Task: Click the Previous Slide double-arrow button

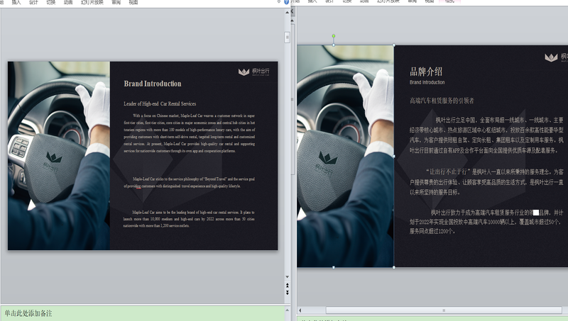Action: 287,285
